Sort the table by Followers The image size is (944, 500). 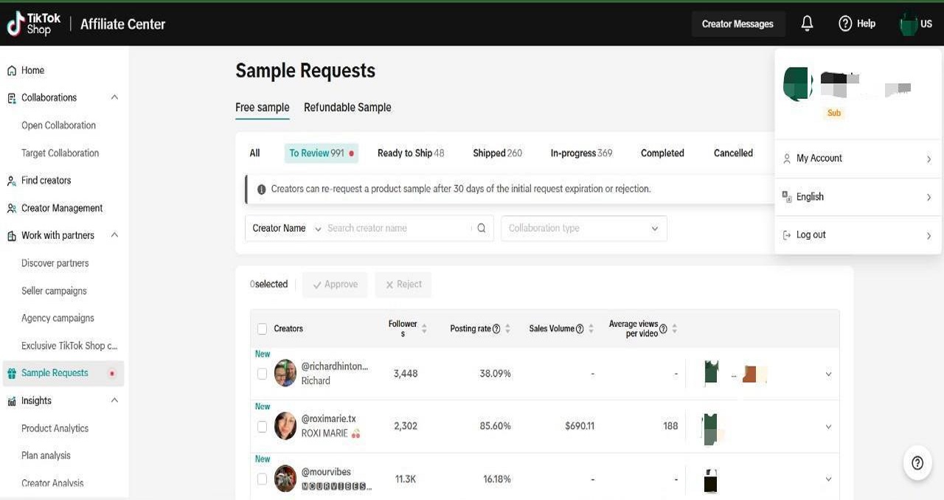[x=424, y=329]
